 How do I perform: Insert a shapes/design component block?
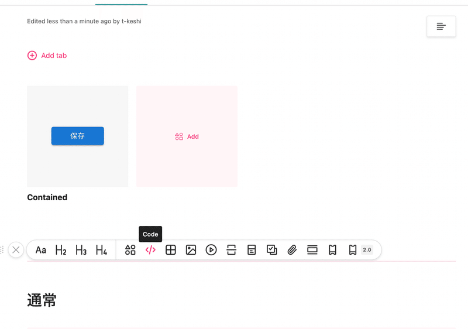tap(130, 250)
